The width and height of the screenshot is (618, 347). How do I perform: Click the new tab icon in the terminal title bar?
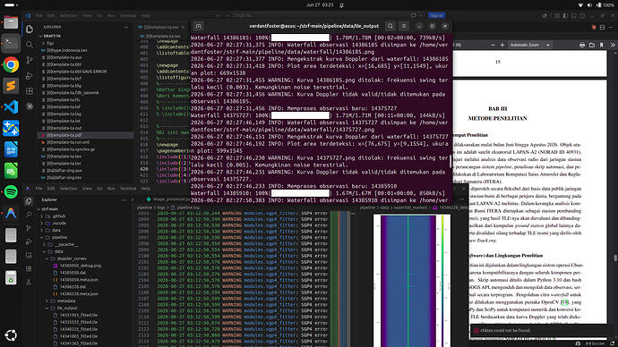coord(198,26)
